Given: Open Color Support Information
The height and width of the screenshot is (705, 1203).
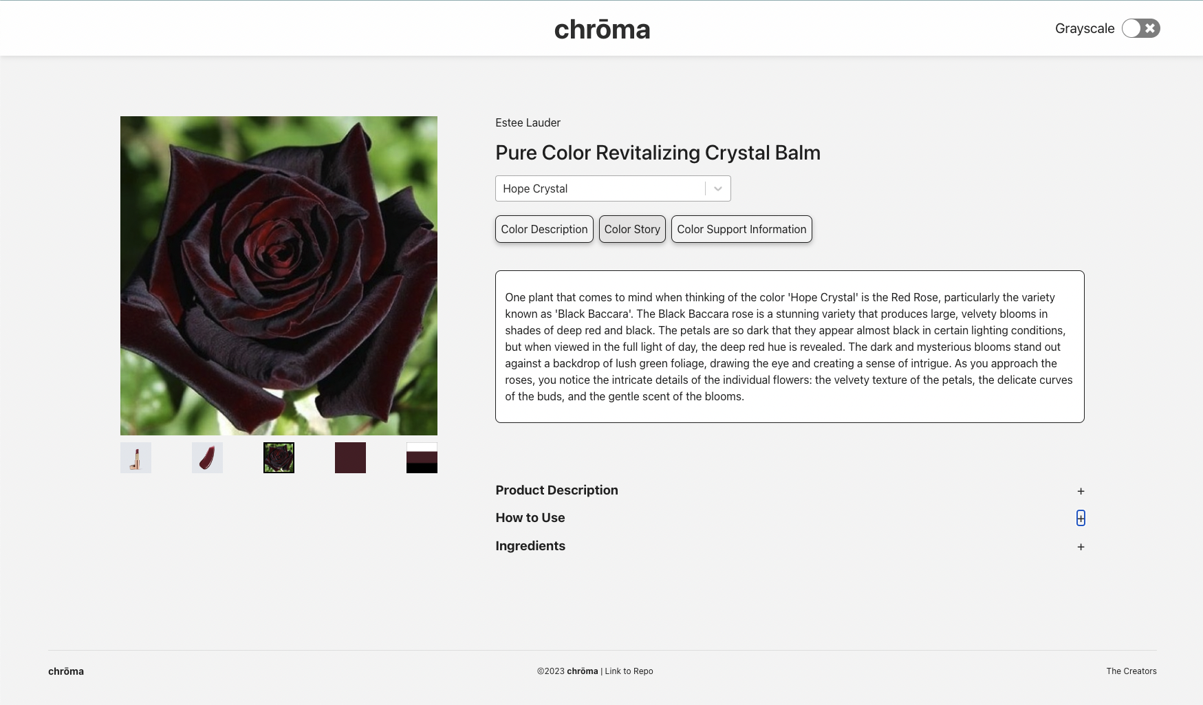Looking at the screenshot, I should (x=741, y=229).
